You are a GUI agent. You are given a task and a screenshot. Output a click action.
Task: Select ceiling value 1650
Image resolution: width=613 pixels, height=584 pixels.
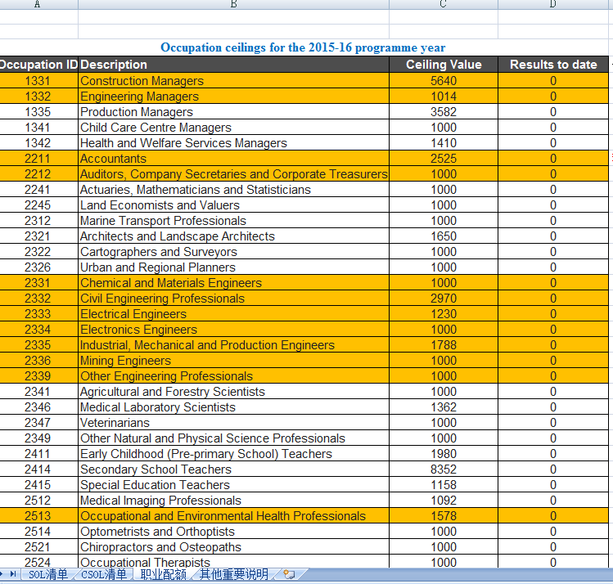[444, 236]
